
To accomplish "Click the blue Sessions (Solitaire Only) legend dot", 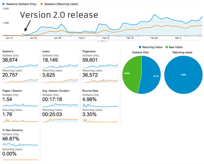I will click(3, 4).
